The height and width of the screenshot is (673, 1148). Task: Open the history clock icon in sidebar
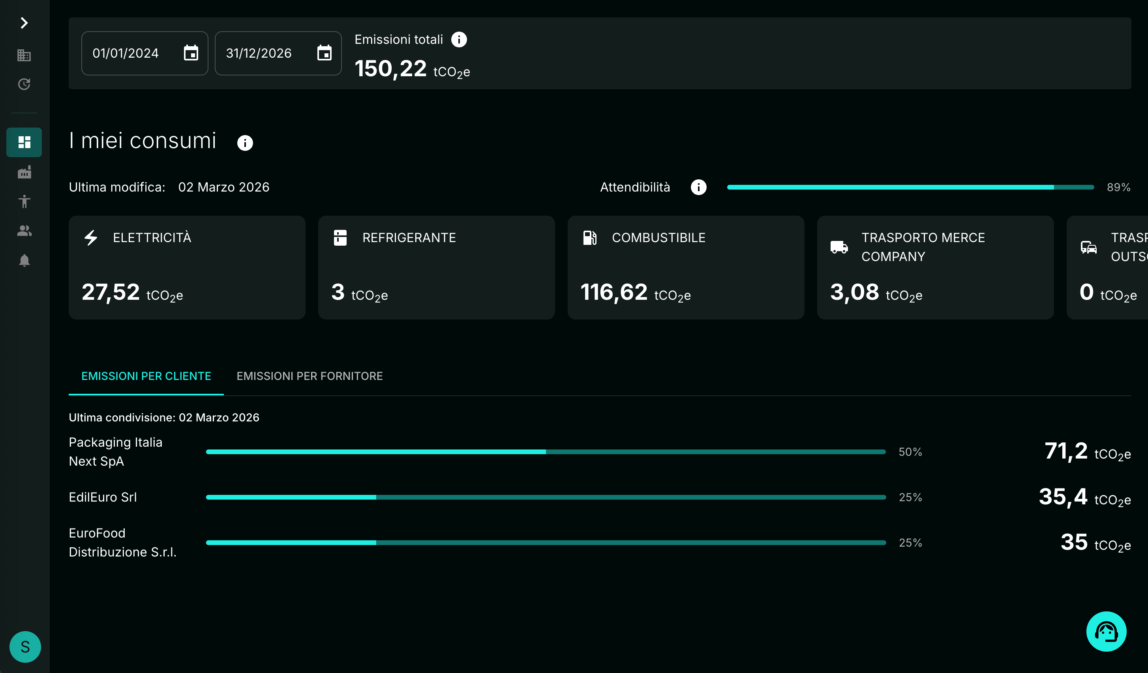24,84
